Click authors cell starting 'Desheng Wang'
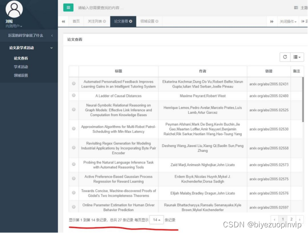This screenshot has width=308, height=233. (x=202, y=148)
